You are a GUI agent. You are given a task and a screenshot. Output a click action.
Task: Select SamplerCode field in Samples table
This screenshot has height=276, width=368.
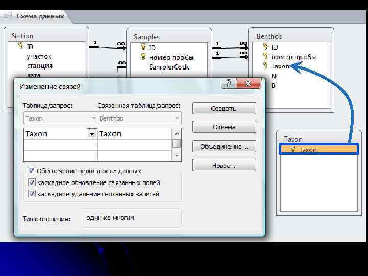pos(170,67)
